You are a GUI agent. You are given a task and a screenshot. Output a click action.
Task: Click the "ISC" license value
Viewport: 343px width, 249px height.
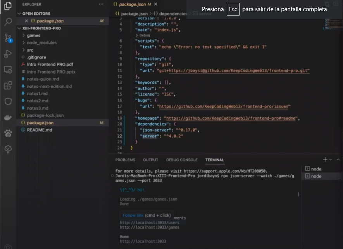tap(167, 94)
